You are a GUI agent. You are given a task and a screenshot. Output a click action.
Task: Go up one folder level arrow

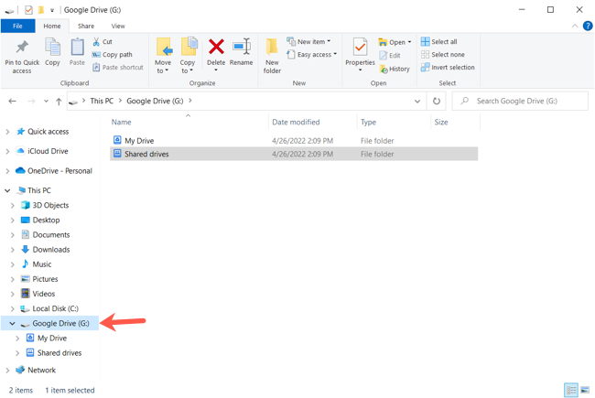(59, 102)
